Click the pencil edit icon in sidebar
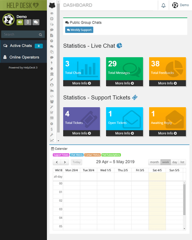The width and height of the screenshot is (192, 240). [52, 79]
